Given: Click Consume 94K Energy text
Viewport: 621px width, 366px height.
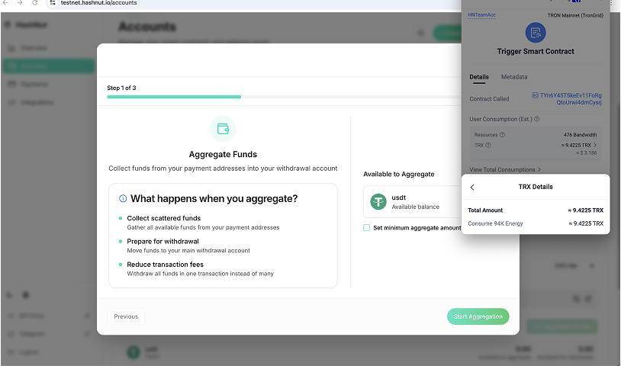Looking at the screenshot, I should (495, 223).
